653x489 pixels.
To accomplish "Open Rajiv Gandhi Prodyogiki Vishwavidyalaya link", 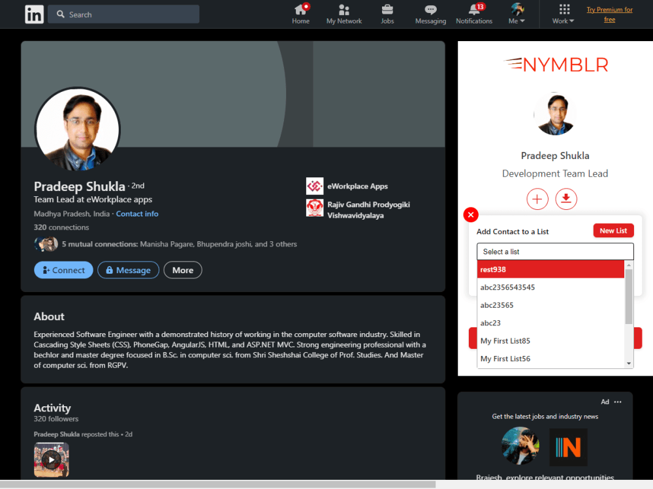I will coord(368,210).
